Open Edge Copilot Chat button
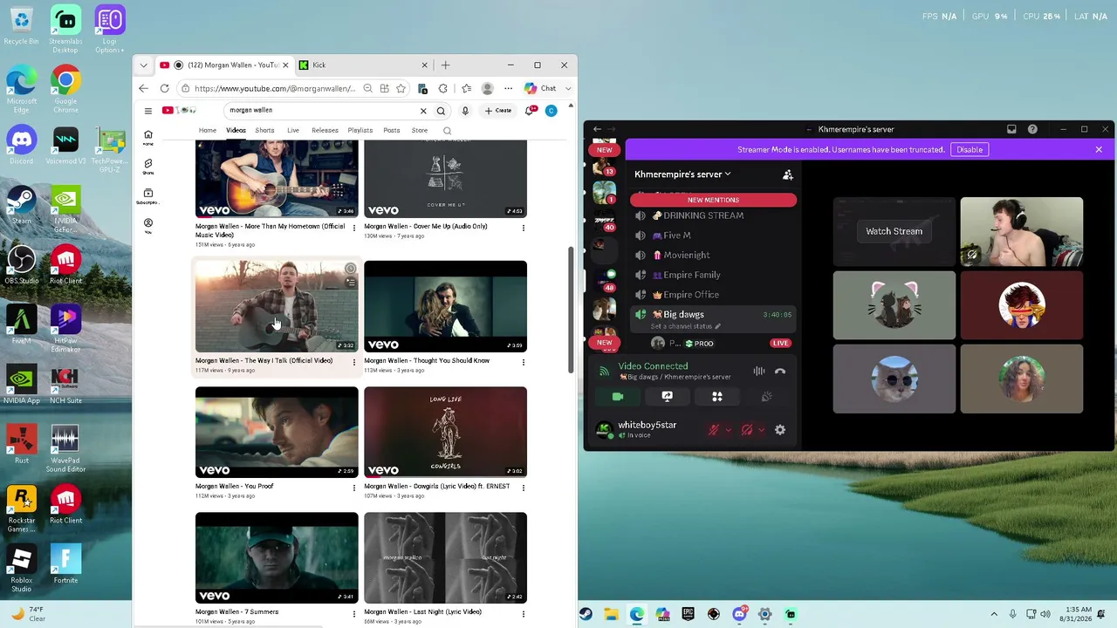Image resolution: width=1117 pixels, height=628 pixels. click(x=540, y=88)
